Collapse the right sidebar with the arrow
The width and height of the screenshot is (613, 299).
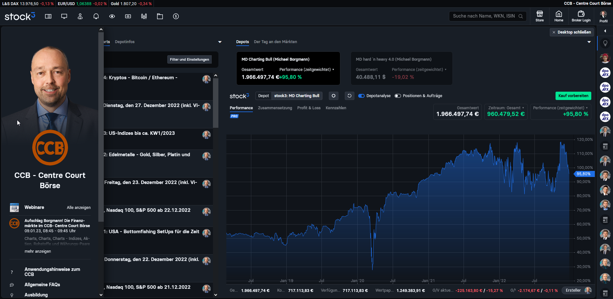point(605,31)
